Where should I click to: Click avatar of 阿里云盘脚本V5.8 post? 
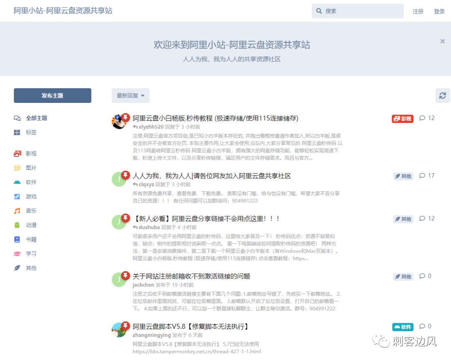(x=119, y=330)
